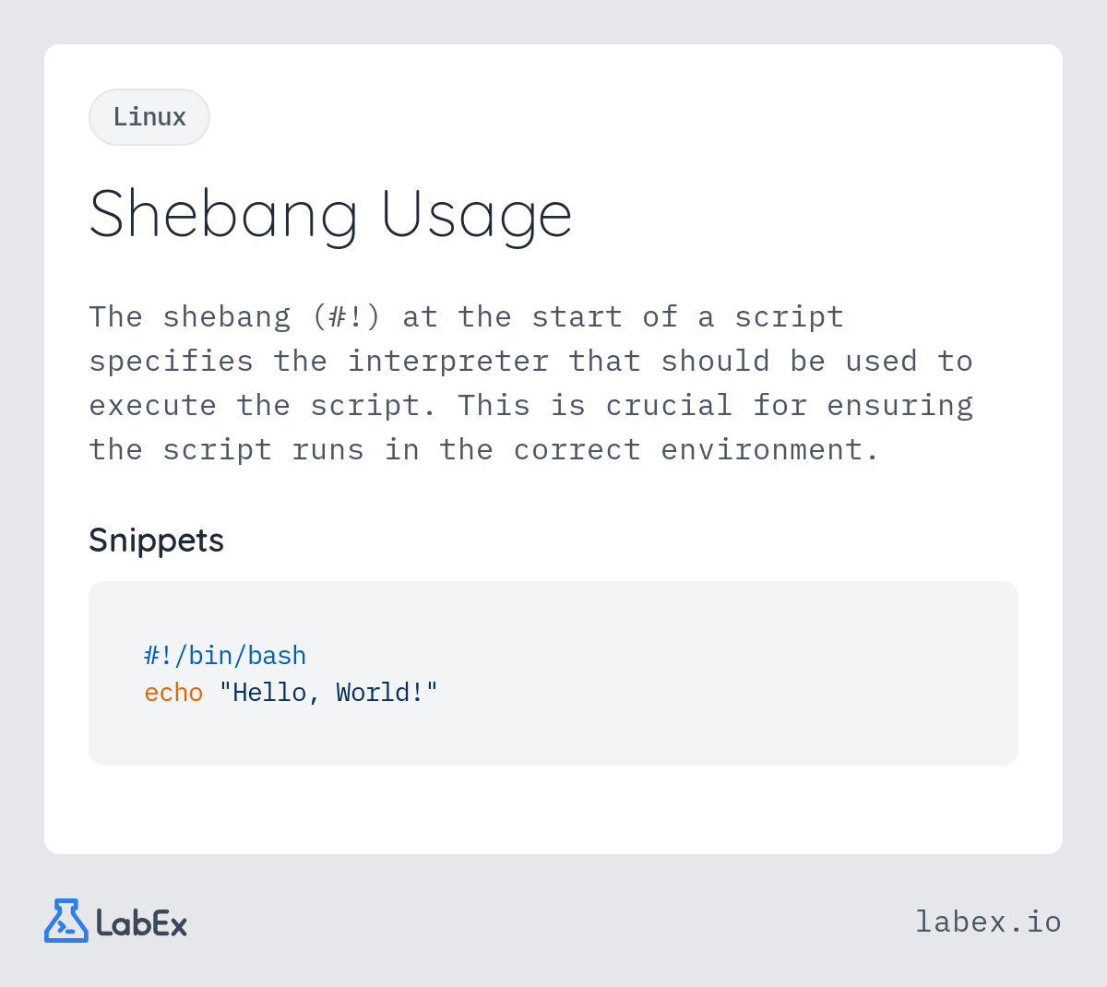Viewport: 1107px width, 987px height.
Task: Click the word shebang in the description
Action: pos(227,317)
